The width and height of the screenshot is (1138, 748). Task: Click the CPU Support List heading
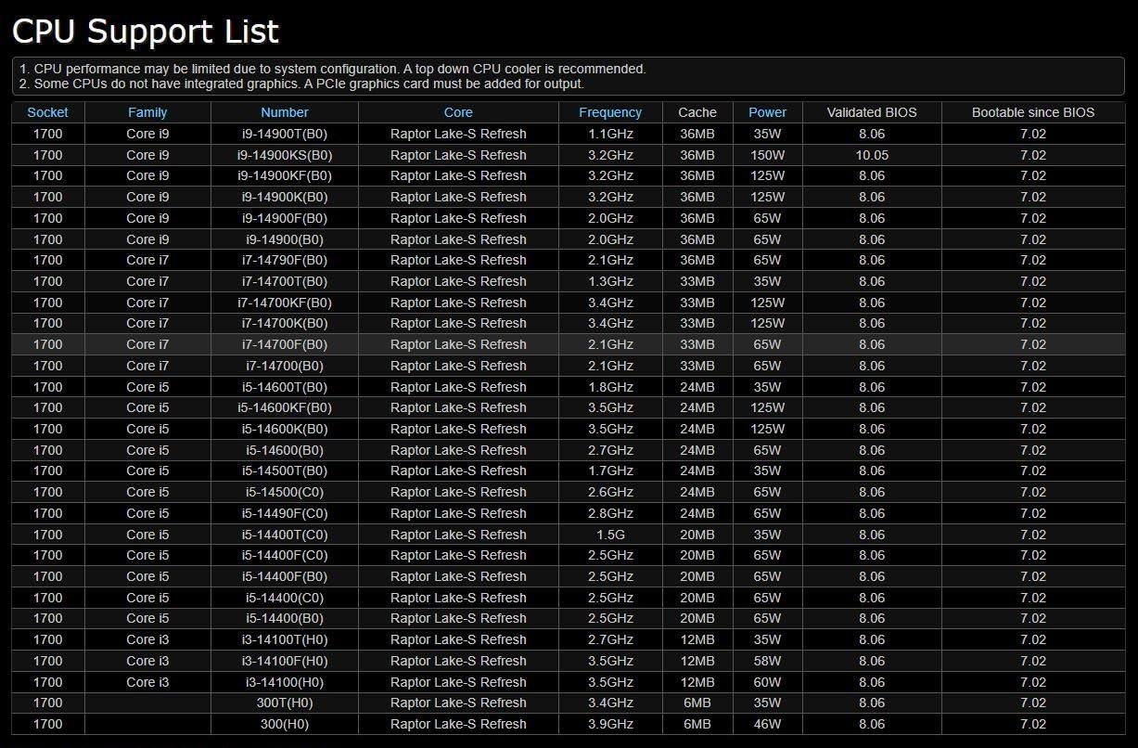(x=145, y=32)
